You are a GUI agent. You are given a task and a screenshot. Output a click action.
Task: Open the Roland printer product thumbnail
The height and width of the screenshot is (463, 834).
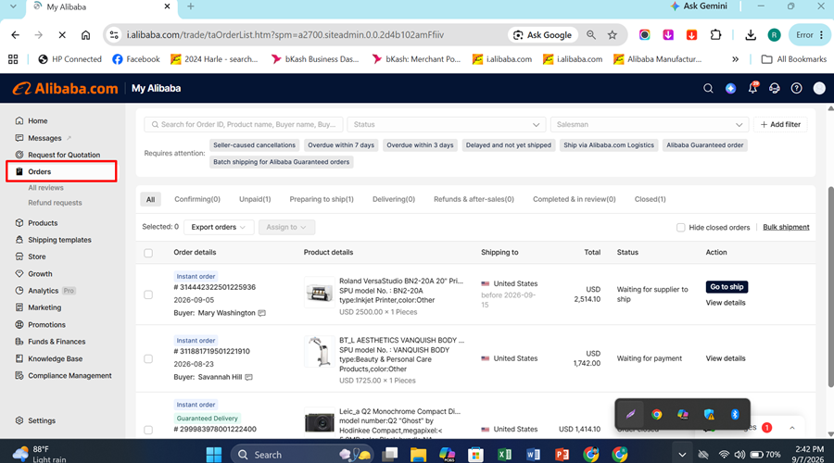pyautogui.click(x=319, y=292)
